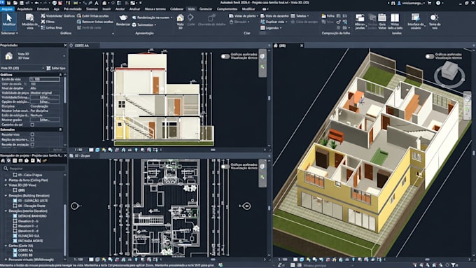
Task: Switch to Gerenciar ribbon tab
Action: point(206,9)
